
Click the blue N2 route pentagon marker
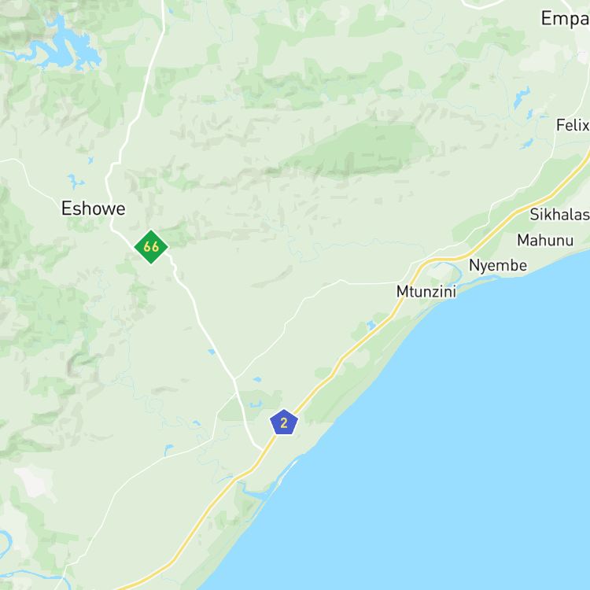(284, 422)
